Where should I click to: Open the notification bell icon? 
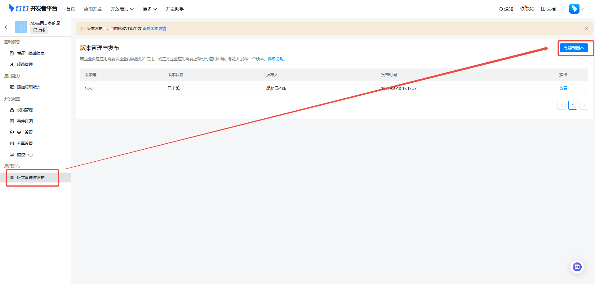[501, 9]
